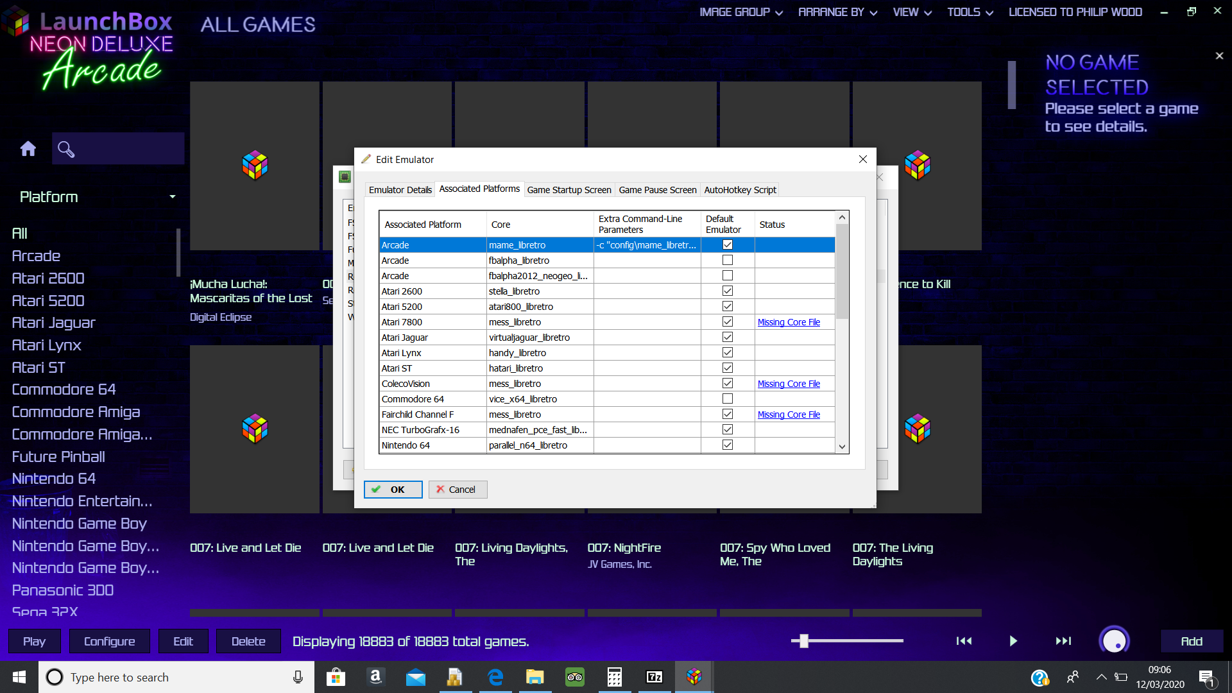Open People icon in system tray

(1072, 677)
